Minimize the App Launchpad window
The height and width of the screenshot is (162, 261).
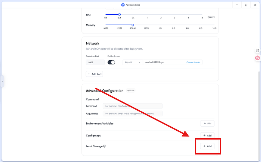[237, 5]
